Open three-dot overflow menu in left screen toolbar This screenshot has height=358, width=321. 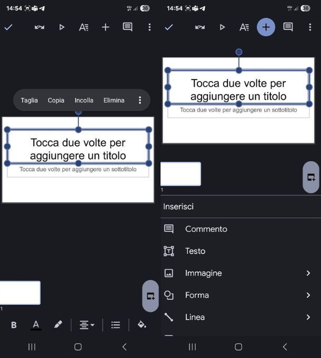149,27
